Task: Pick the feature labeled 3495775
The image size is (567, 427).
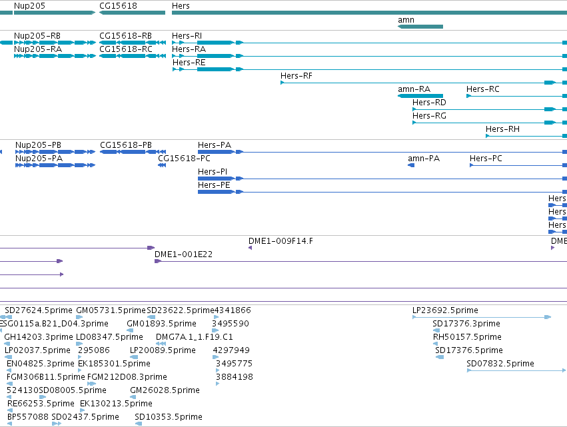Action: [x=235, y=364]
